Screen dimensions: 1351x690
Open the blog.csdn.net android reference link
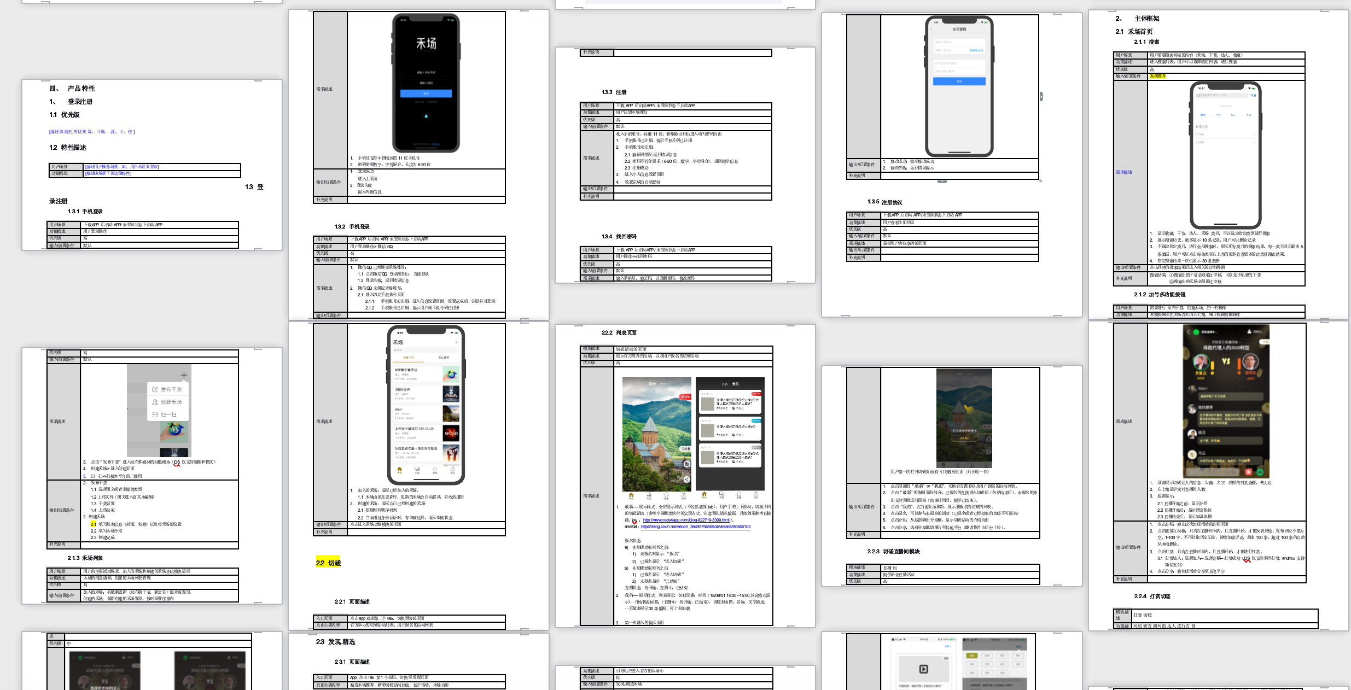[x=695, y=527]
